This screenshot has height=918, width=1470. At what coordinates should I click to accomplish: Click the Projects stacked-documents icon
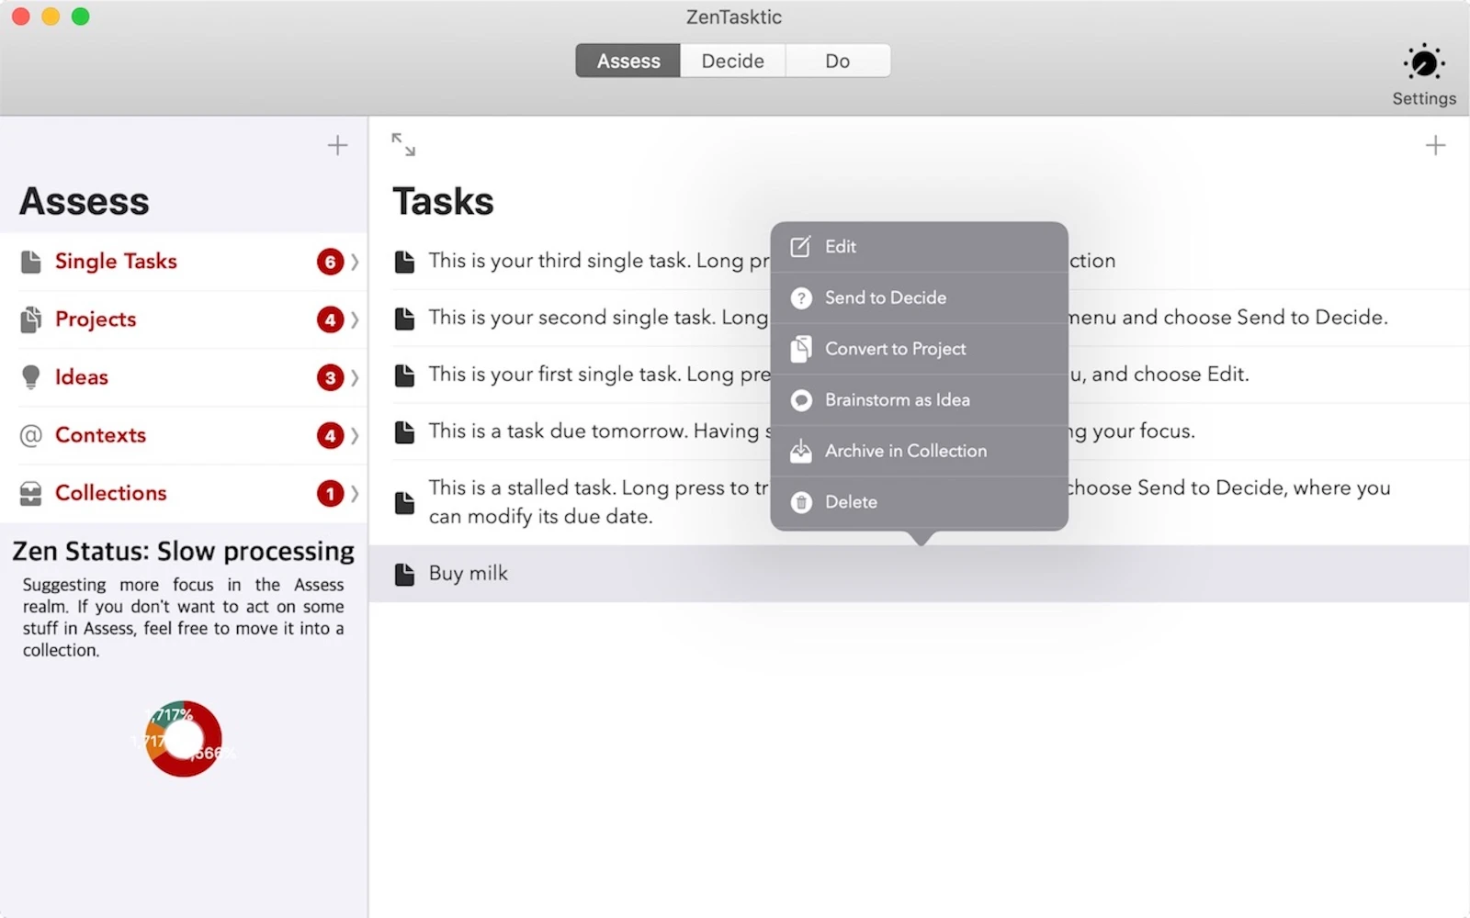click(x=31, y=319)
